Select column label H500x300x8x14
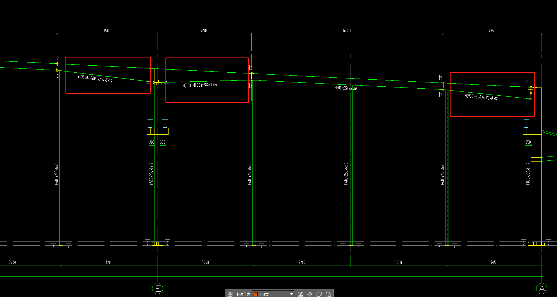Image resolution: width=557 pixels, height=297 pixels. click(x=151, y=174)
